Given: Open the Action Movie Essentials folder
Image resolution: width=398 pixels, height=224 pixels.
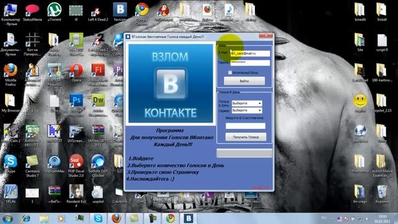Looking at the screenshot, I should coord(382,166).
